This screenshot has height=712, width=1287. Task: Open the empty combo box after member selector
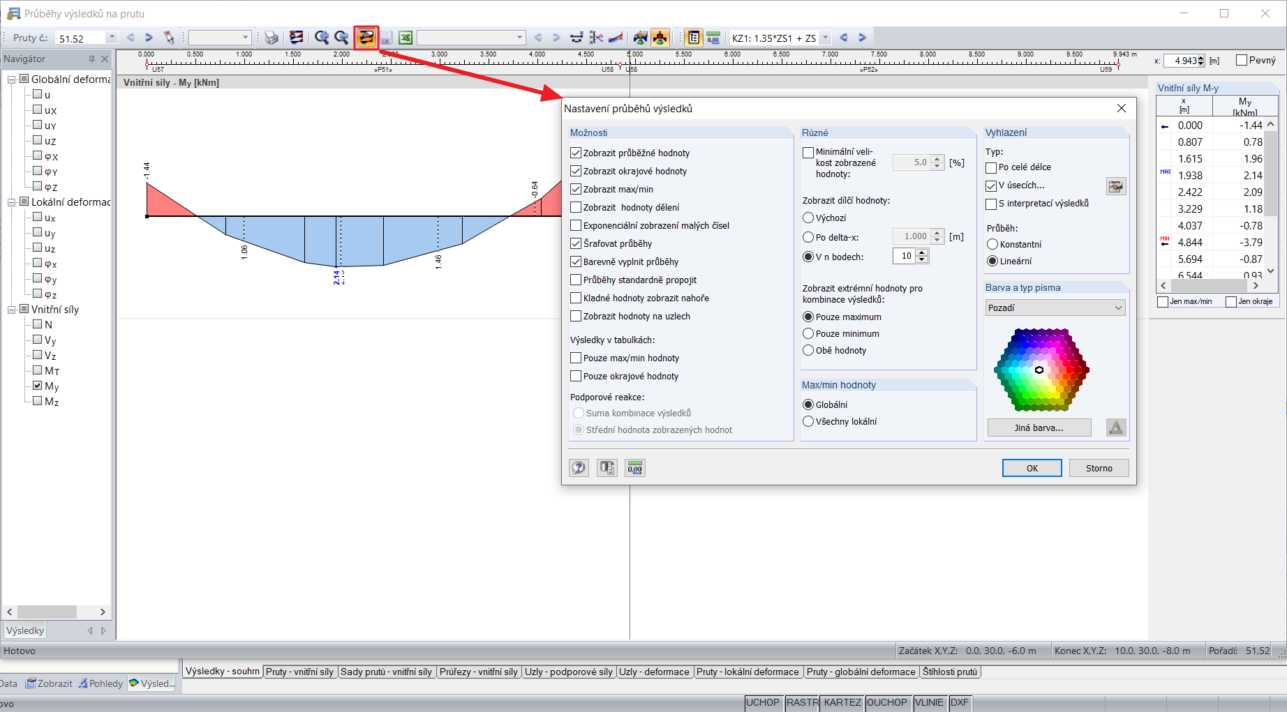tap(219, 38)
